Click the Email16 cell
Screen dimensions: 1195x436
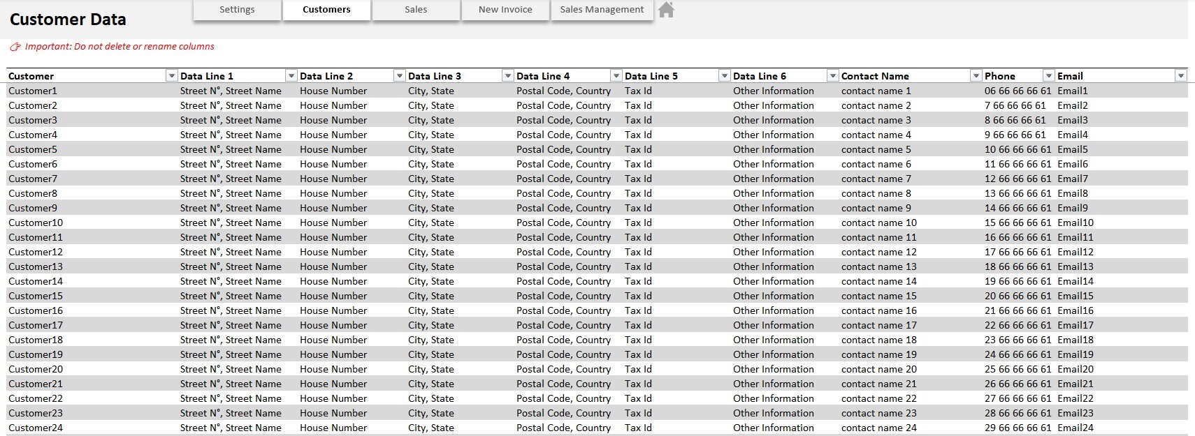click(1121, 310)
